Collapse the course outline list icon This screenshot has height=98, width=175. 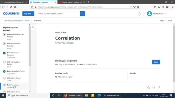pyautogui.click(x=33, y=27)
